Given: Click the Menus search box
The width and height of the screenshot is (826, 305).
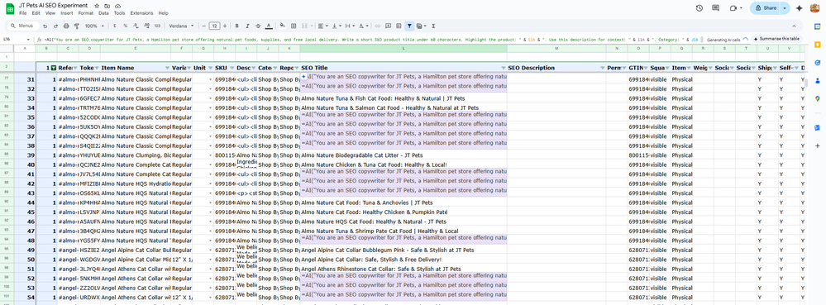Looking at the screenshot, I should (x=22, y=26).
